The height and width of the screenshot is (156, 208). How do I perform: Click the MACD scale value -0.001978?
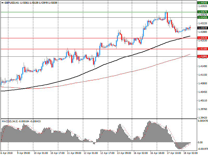point(203,149)
